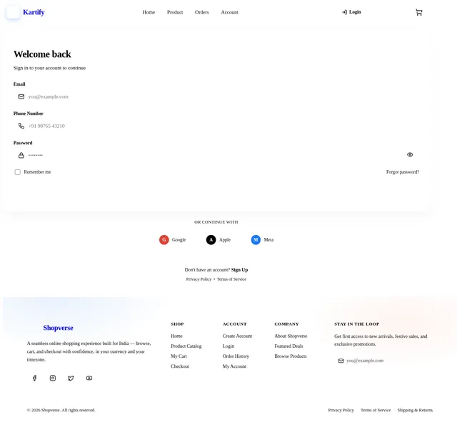Continue with Apple label
This screenshot has height=425, width=457.
[225, 240]
